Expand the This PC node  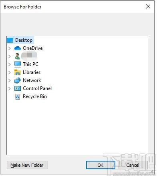click(x=10, y=64)
